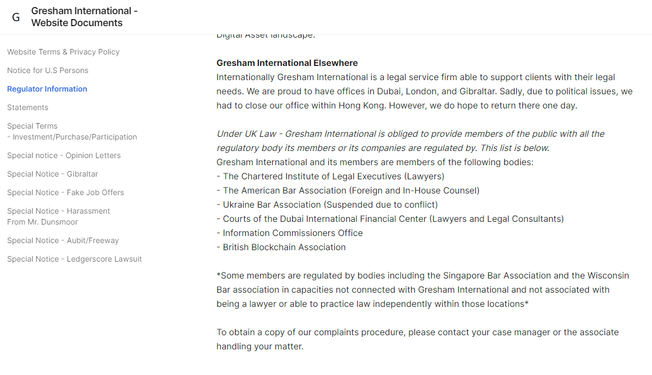Open Special Notice - Fake Job Offers
Screen dimensions: 652x375
pyautogui.click(x=66, y=192)
